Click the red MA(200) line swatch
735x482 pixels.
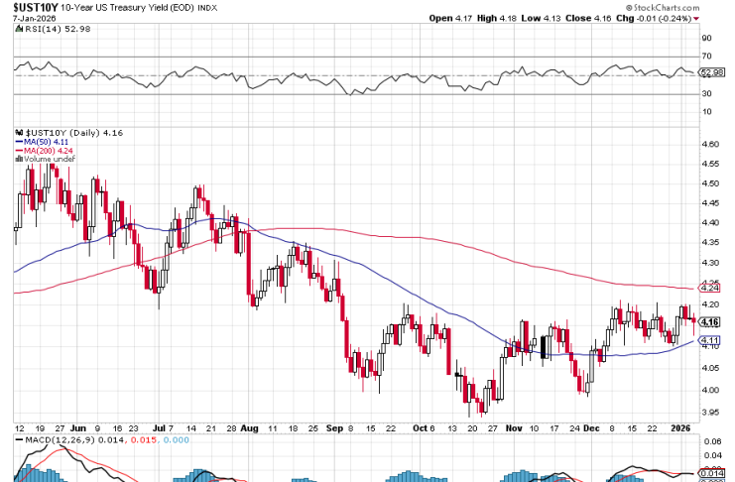[x=18, y=151]
